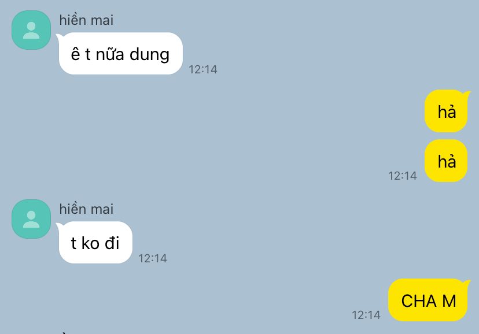Screen dimensions: 479x334
Task: Select the "ê t nữa dung" message bubble
Action: 120,53
